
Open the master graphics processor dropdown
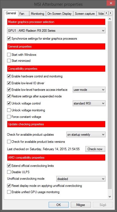[x=56, y=31]
